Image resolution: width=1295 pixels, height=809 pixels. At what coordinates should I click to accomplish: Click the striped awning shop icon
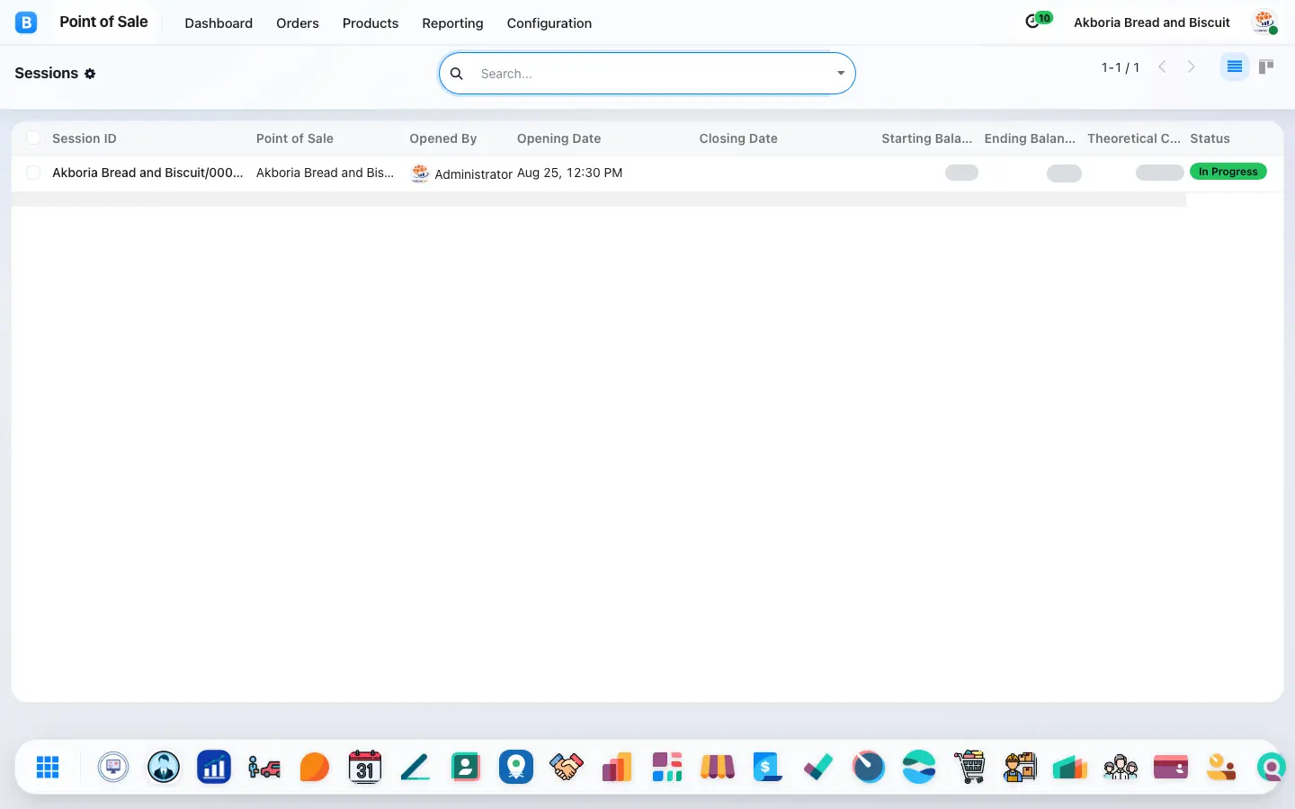[x=718, y=767]
